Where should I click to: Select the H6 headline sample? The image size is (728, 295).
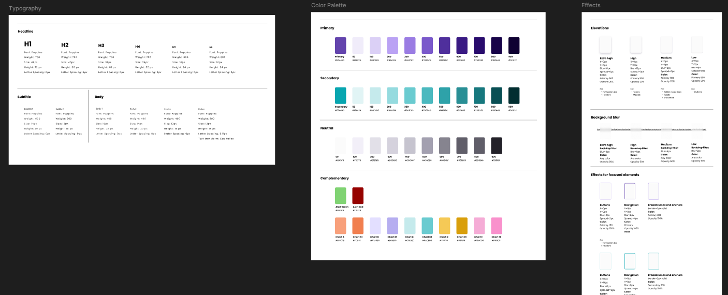[x=211, y=47]
